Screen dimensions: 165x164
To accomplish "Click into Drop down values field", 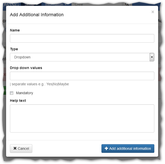I will point(82,76).
